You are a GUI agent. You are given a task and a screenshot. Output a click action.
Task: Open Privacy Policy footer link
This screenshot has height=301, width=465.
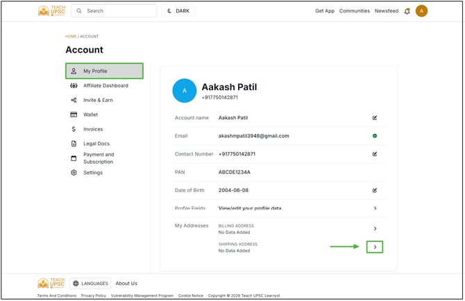(94, 296)
